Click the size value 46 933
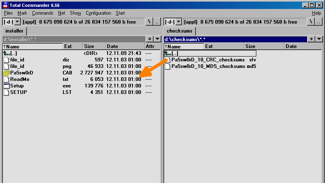 click(95, 66)
